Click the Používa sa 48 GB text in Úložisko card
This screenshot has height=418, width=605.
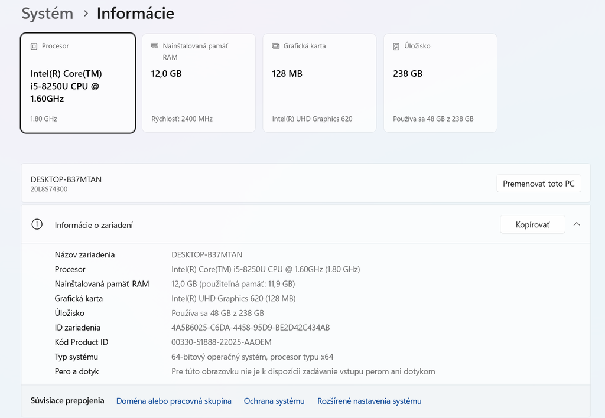[x=433, y=119]
